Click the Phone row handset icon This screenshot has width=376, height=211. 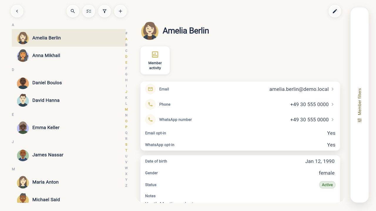(x=150, y=104)
